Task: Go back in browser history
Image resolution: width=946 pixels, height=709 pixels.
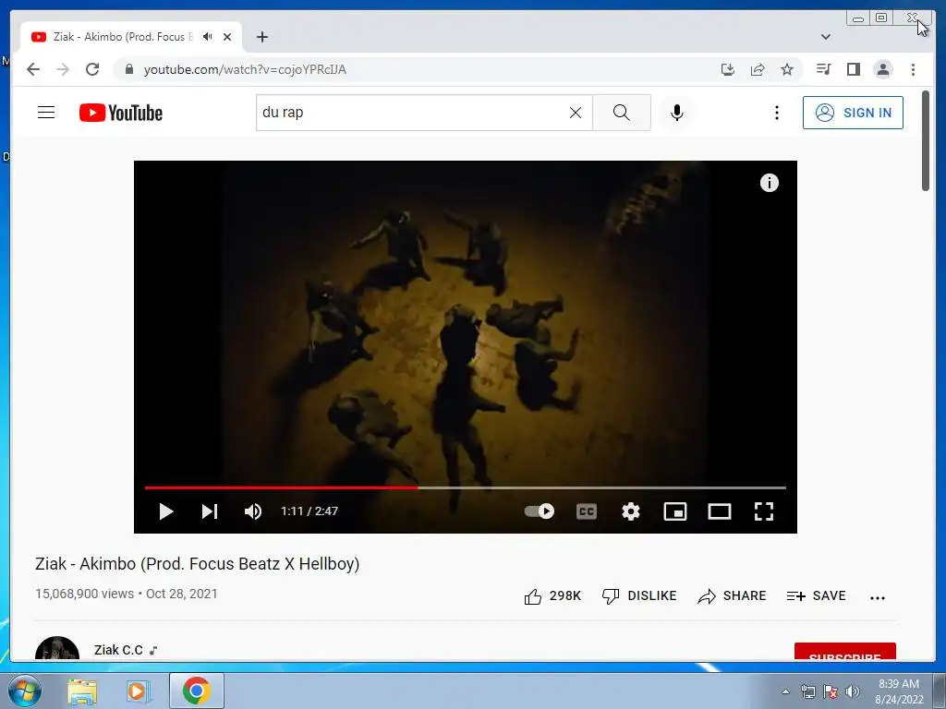Action: [33, 69]
